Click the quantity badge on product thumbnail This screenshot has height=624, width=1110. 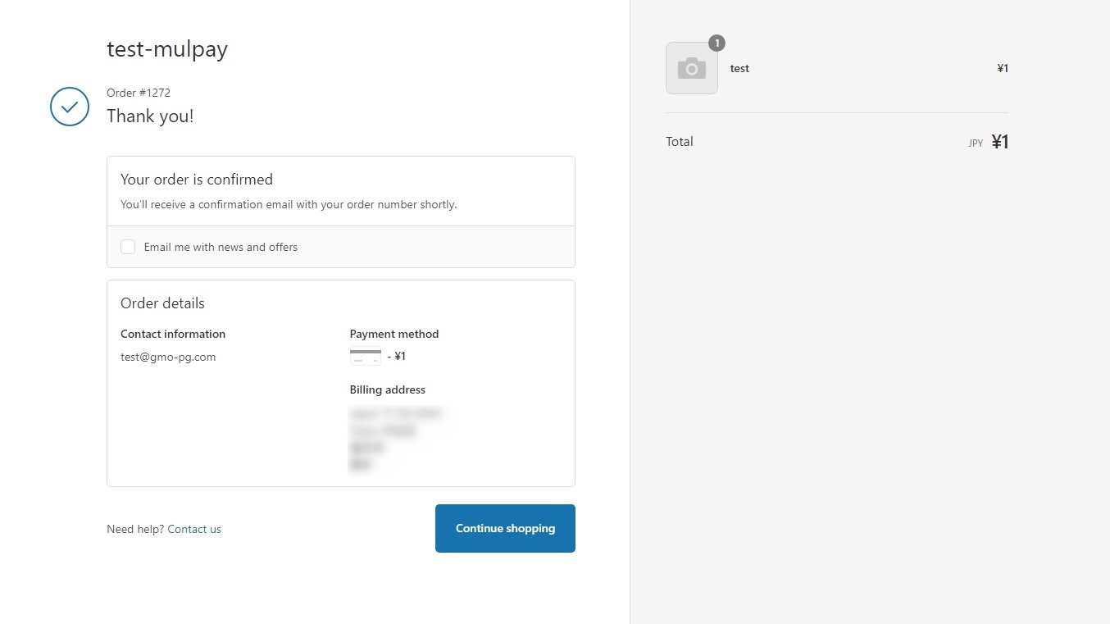click(x=716, y=43)
